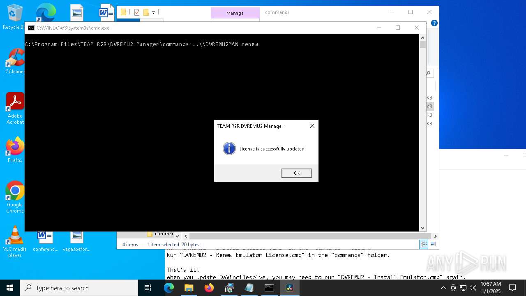
Task: Open VLC media player desktop shortcut
Action: (x=15, y=242)
